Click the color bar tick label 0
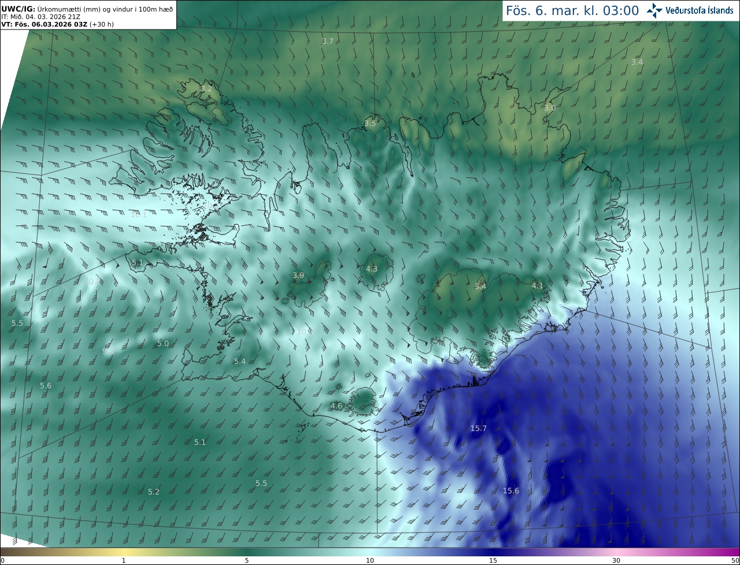This screenshot has width=740, height=565. pyautogui.click(x=2, y=560)
